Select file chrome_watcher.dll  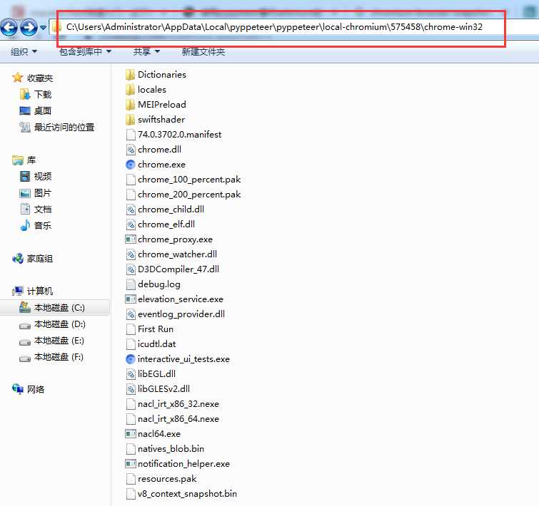click(x=171, y=254)
